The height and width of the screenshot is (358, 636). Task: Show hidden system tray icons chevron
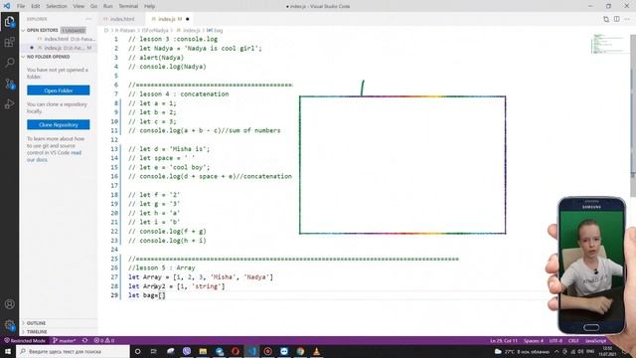556,351
